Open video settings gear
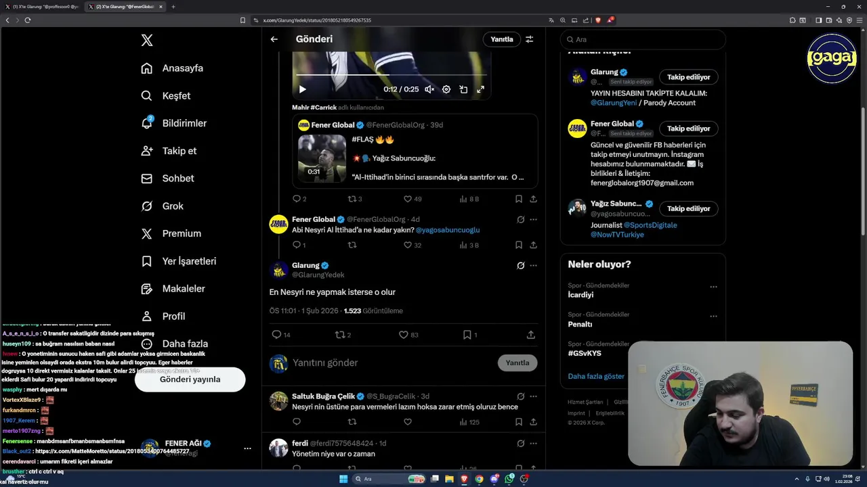The width and height of the screenshot is (867, 487). [x=446, y=89]
